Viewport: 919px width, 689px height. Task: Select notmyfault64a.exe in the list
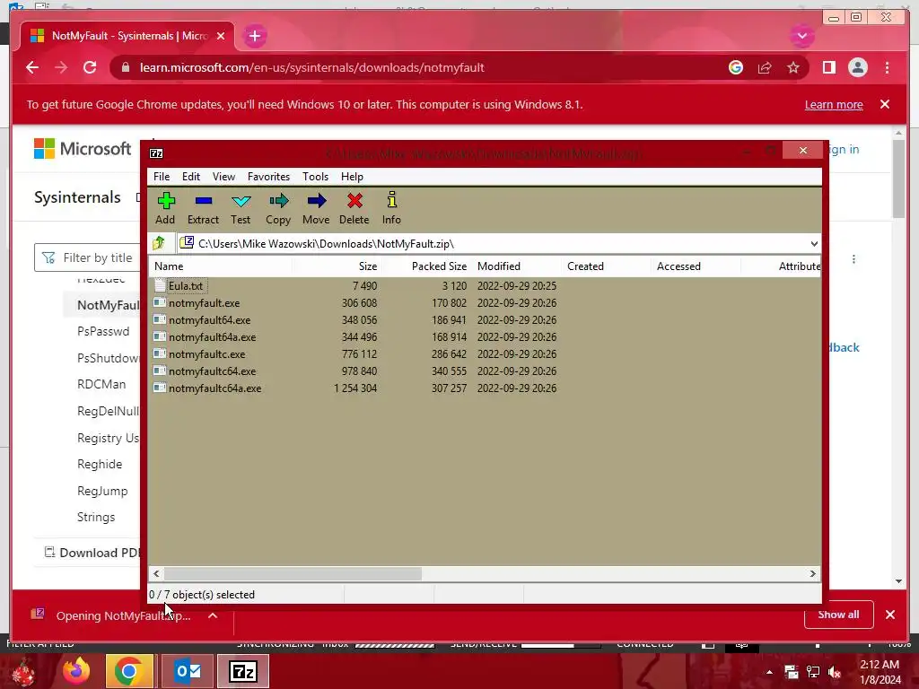click(212, 337)
